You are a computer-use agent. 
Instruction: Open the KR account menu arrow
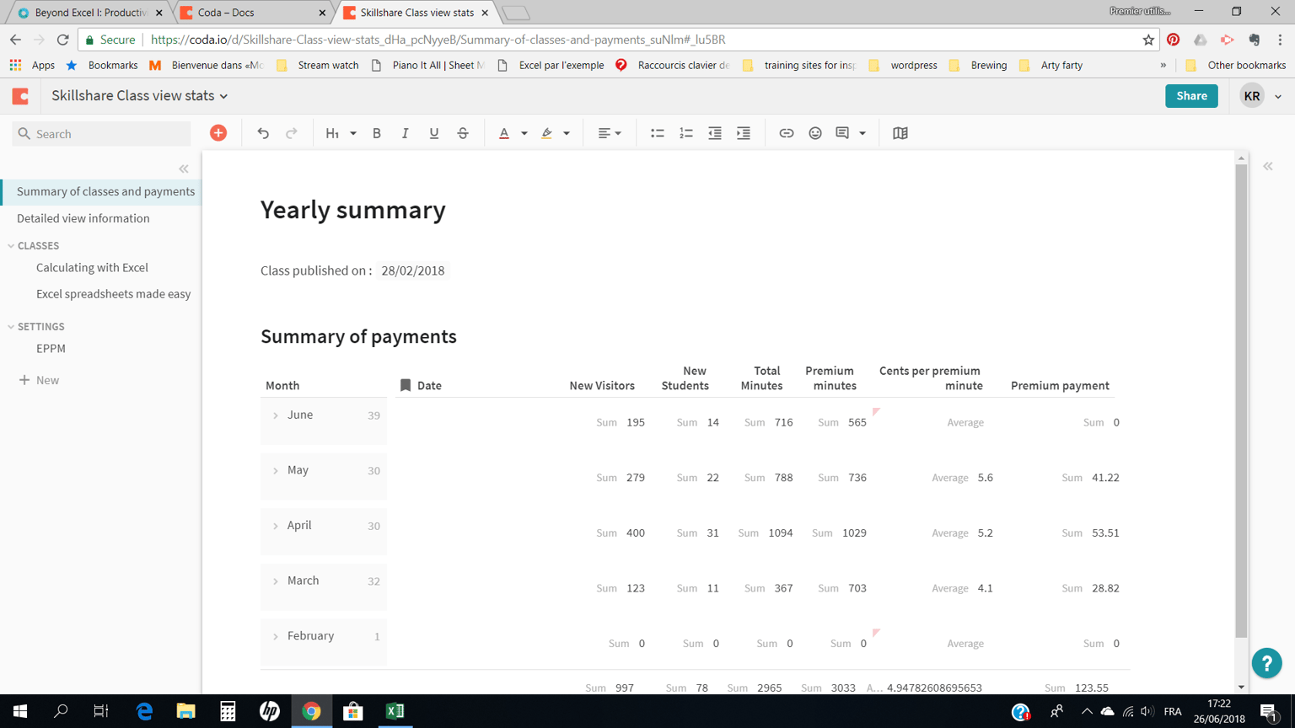(1278, 97)
